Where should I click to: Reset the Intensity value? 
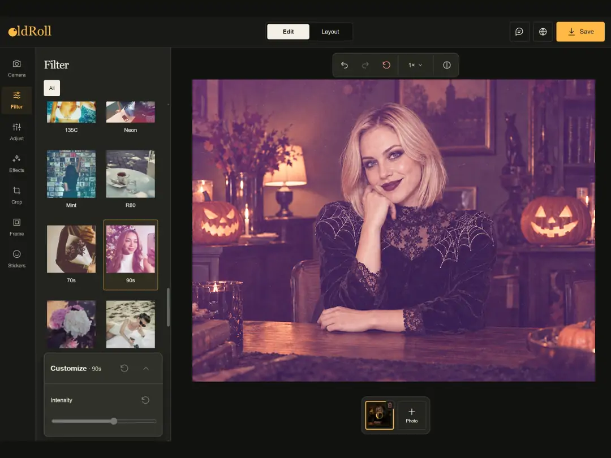point(145,400)
